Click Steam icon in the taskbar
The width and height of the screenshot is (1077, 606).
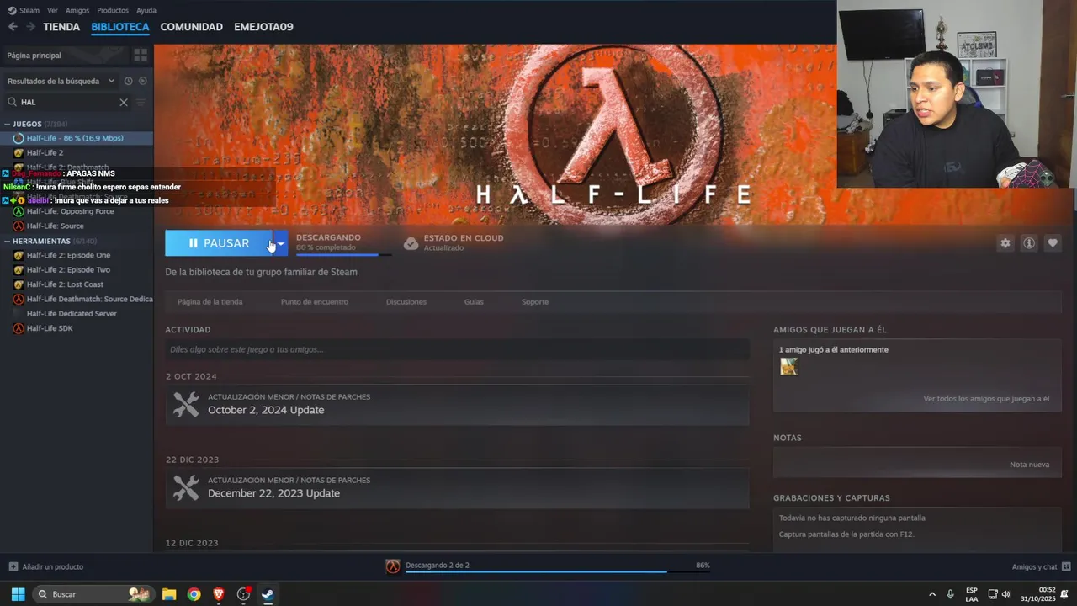[x=268, y=594]
